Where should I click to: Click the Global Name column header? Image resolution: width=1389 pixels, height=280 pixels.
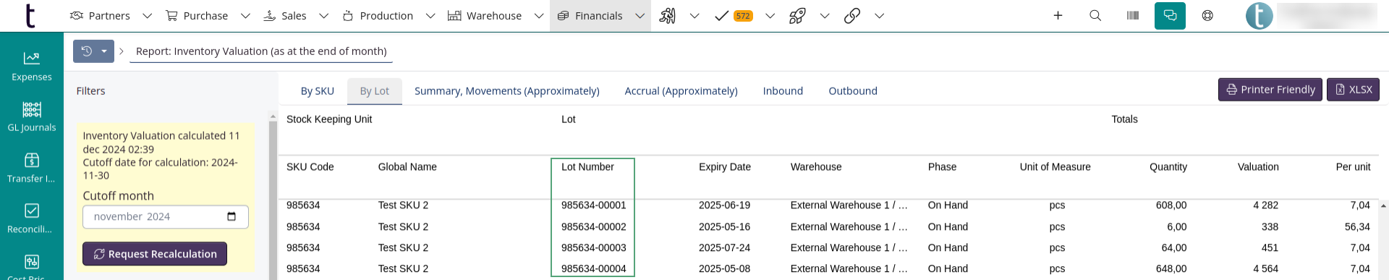pos(407,167)
